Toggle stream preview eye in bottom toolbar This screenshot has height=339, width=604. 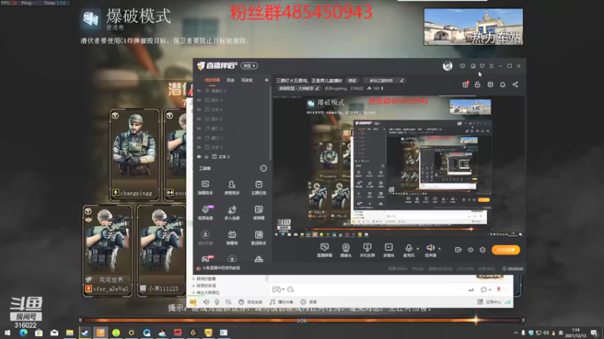470,250
